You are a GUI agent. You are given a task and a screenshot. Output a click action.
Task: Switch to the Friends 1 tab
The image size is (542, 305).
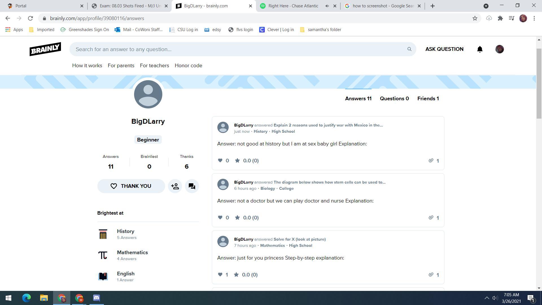pos(428,99)
